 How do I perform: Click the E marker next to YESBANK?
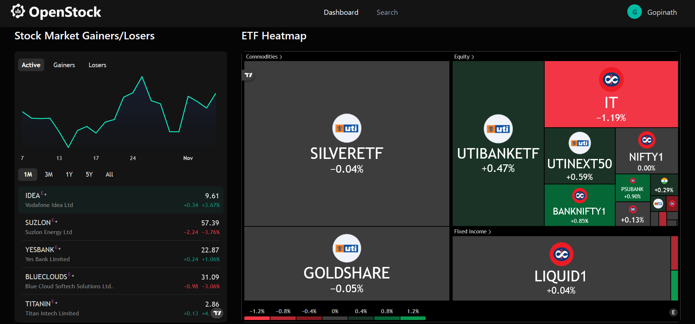56,247
